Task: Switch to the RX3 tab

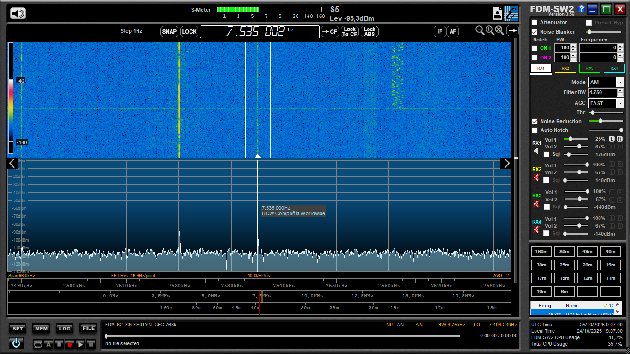Action: tap(589, 68)
